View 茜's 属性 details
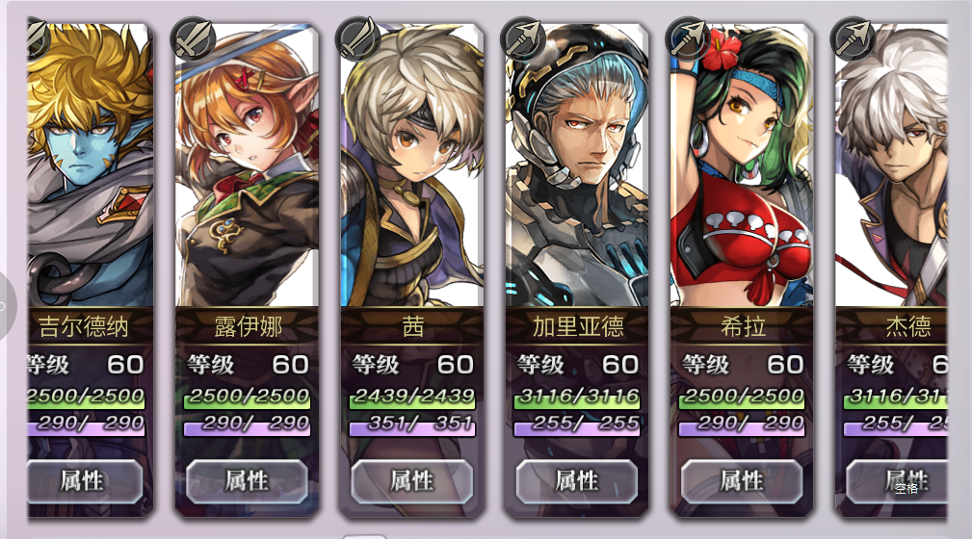The height and width of the screenshot is (539, 972). [411, 480]
